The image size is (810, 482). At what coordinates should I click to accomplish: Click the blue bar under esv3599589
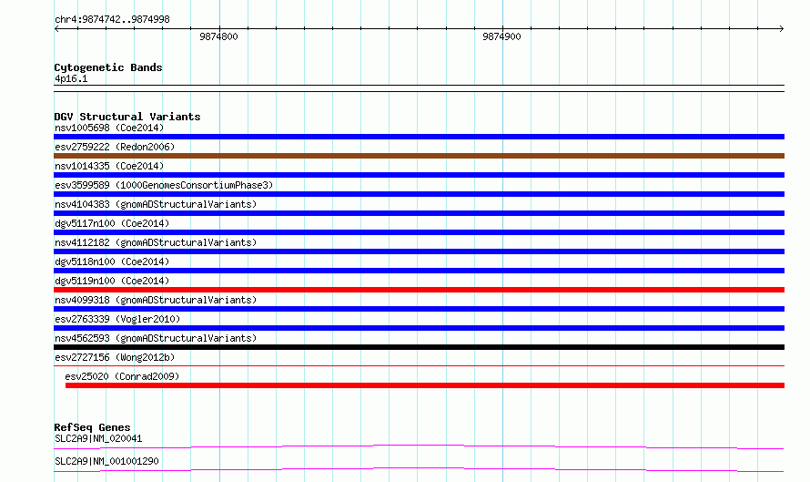coord(419,194)
